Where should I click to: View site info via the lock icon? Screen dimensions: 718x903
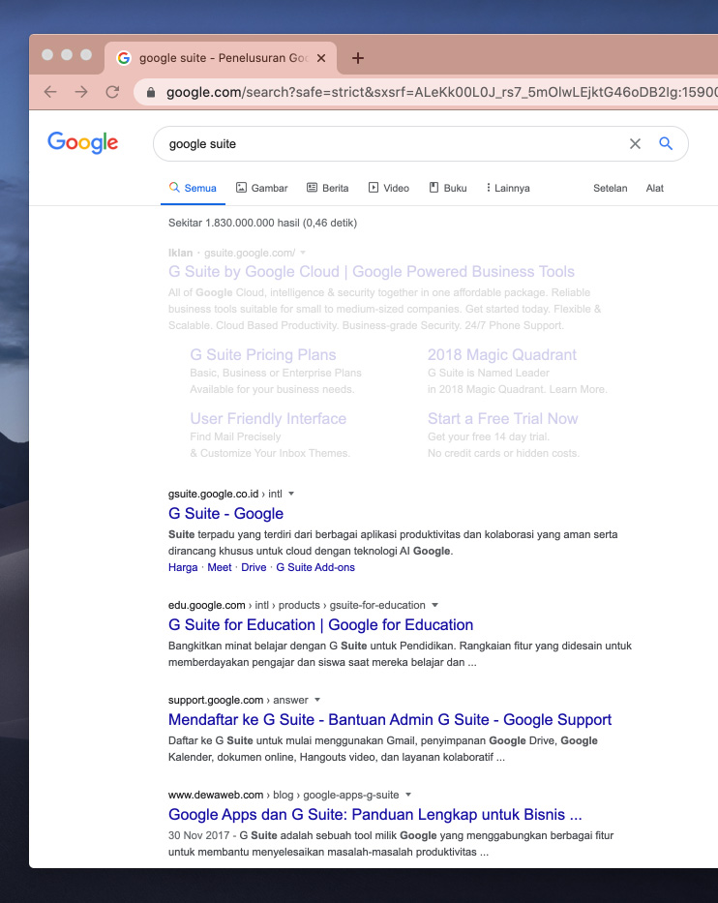coord(151,92)
